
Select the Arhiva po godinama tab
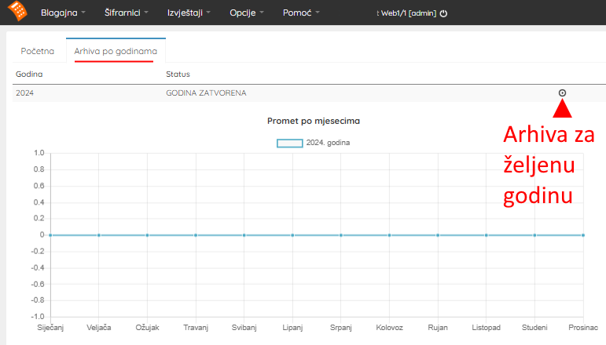point(116,51)
